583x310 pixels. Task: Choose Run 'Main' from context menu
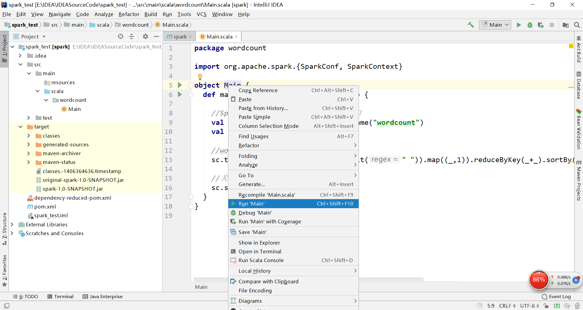coord(293,204)
